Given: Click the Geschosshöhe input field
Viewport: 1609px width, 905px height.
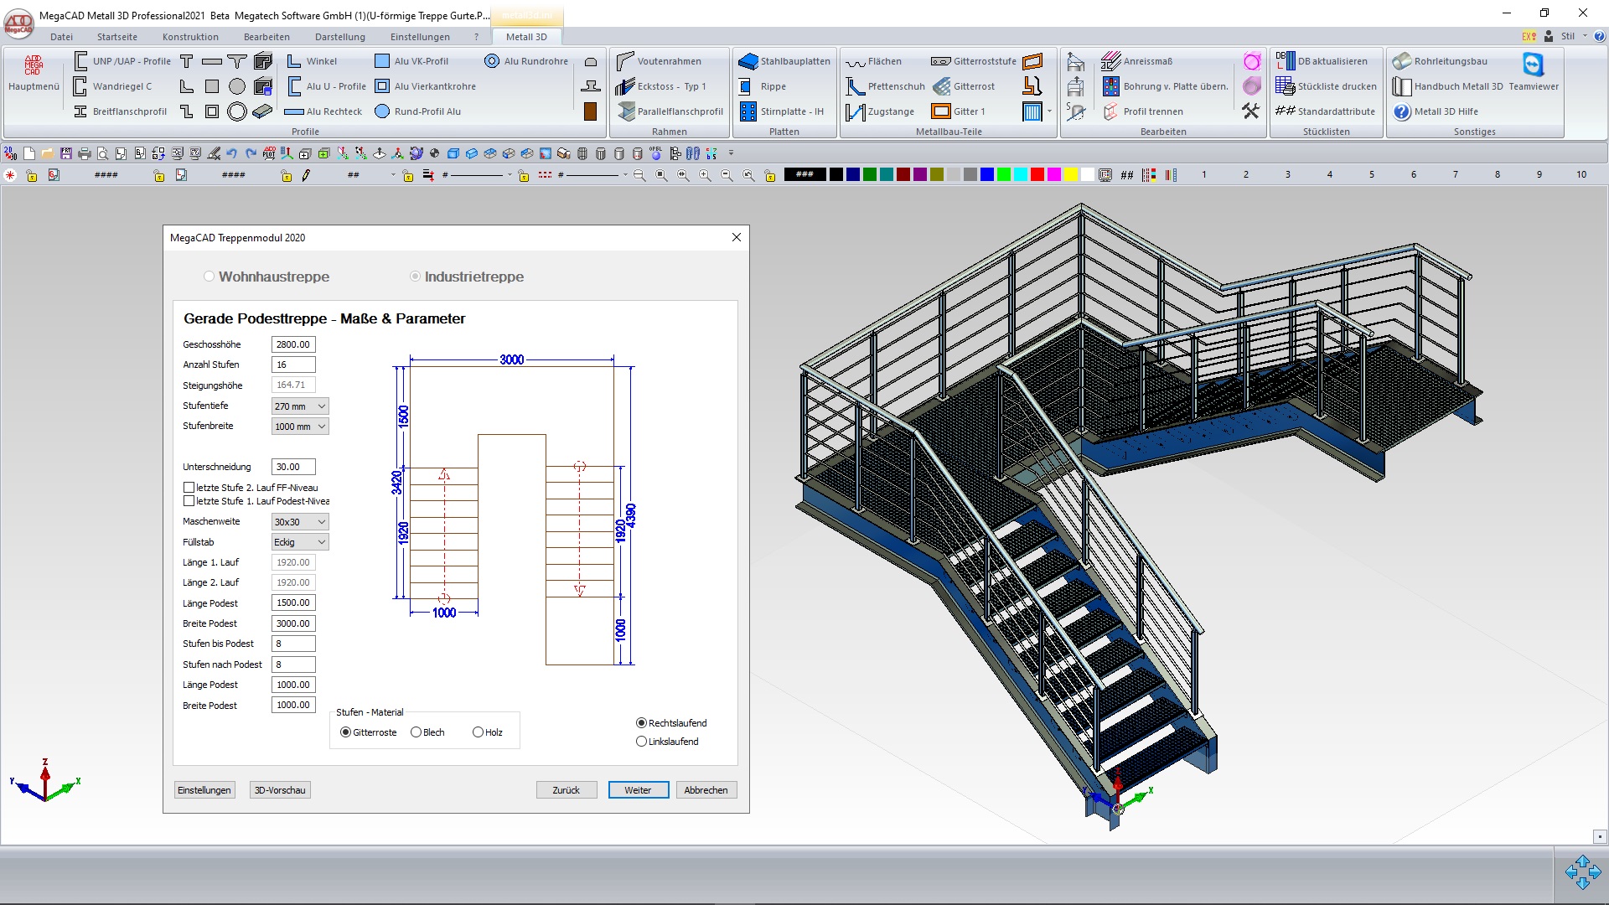Looking at the screenshot, I should point(293,344).
